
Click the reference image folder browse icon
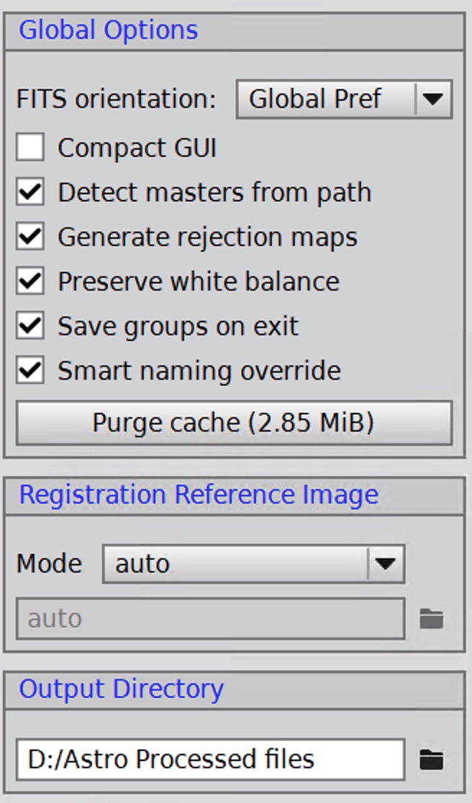431,619
